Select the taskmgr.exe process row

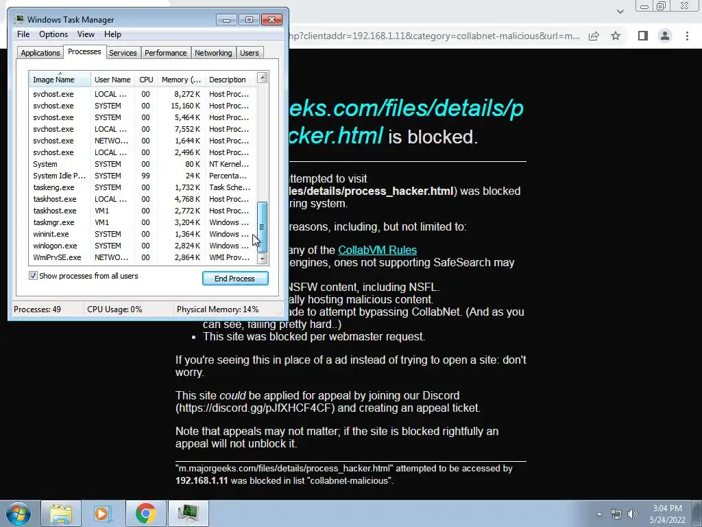pos(143,222)
